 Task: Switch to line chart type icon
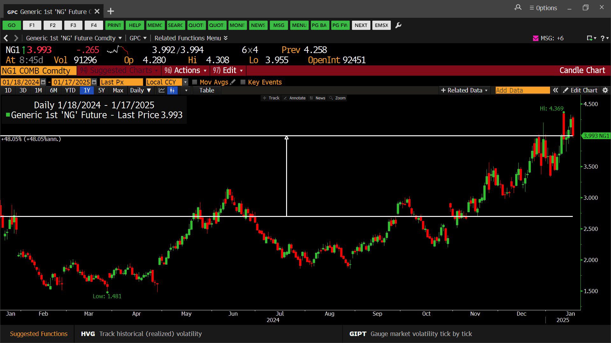(x=162, y=91)
